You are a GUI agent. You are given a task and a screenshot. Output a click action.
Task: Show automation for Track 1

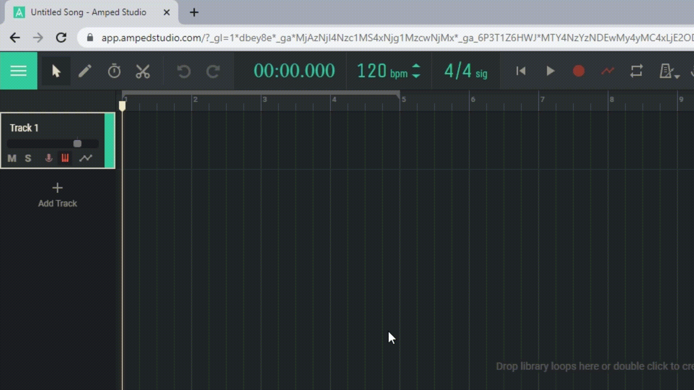[86, 158]
